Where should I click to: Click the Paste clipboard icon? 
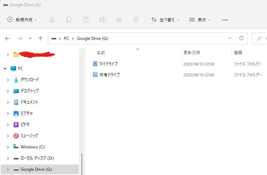pos(86,20)
